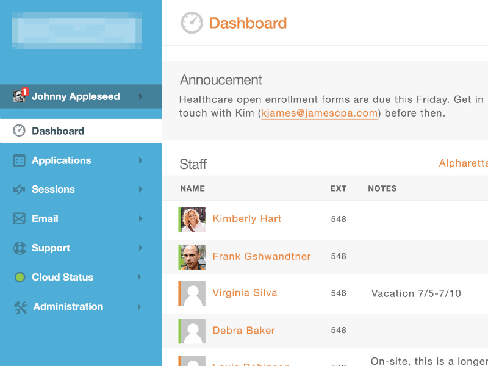Click the Dashboard gauge icon in sidebar

tap(20, 131)
